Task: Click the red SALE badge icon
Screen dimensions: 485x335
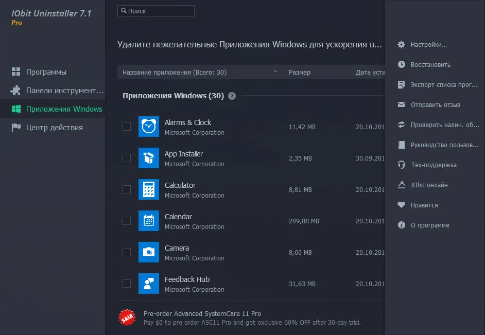Action: [127, 318]
